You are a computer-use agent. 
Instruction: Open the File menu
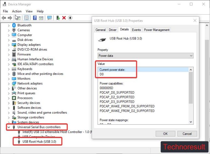pos(5,11)
